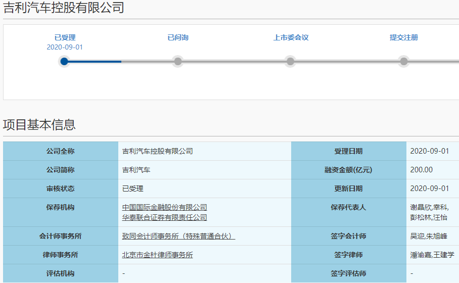Click the 签字会计师 names 吴迎,朱旭峰
The image size is (459, 283).
tap(428, 236)
